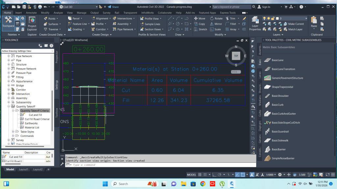This screenshot has width=337, height=189.
Task: Open the Output ribbon menu
Action: point(95,12)
